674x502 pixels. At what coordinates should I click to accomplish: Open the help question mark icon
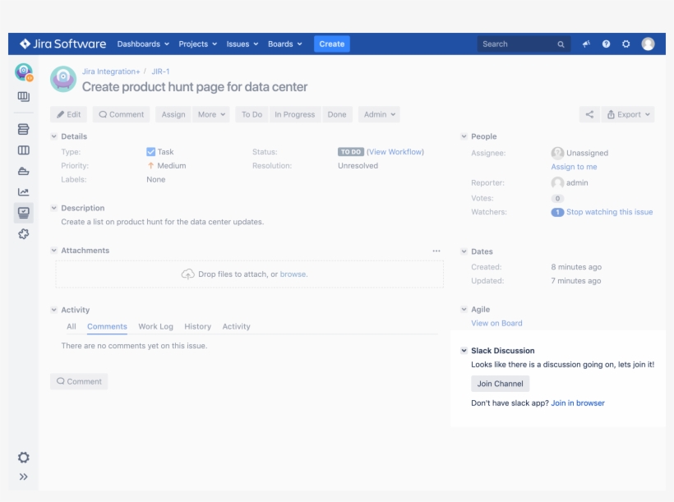[606, 44]
